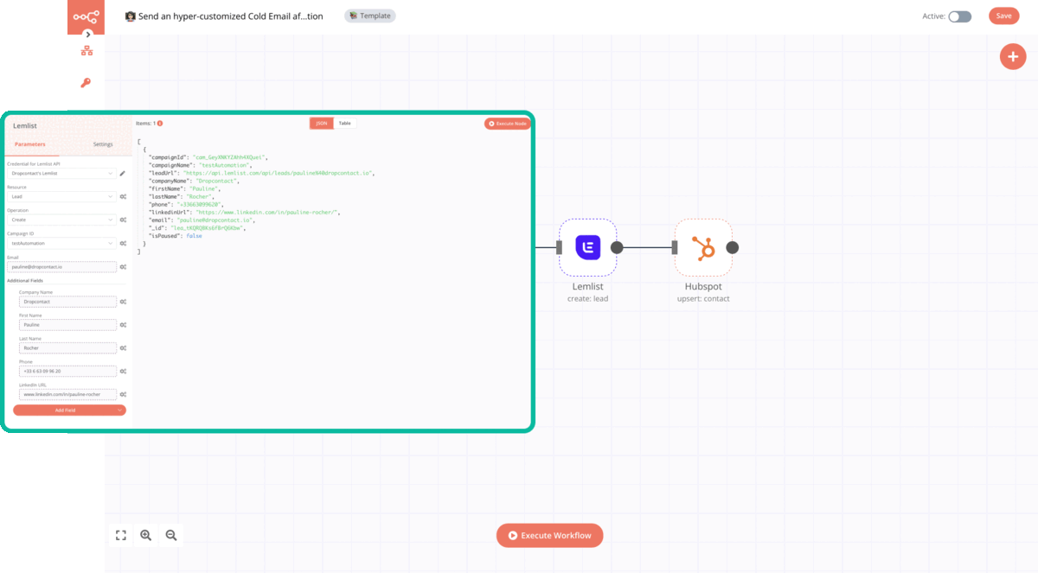This screenshot has height=573, width=1038.
Task: Open parameter options gear for Last Name
Action: pyautogui.click(x=124, y=348)
